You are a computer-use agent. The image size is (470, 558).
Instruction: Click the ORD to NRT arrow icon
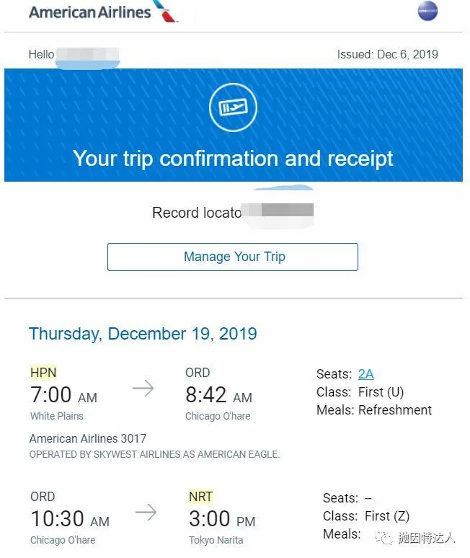[x=146, y=513]
